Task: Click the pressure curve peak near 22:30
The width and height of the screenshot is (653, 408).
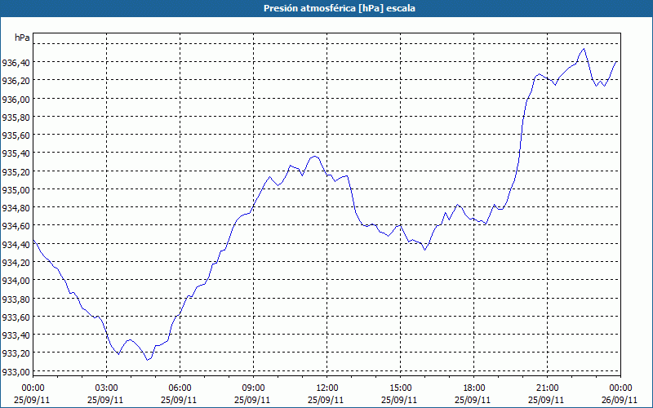Action: click(x=584, y=49)
